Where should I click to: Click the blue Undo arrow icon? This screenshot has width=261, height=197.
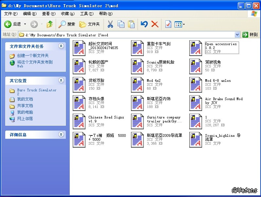coord(144,24)
